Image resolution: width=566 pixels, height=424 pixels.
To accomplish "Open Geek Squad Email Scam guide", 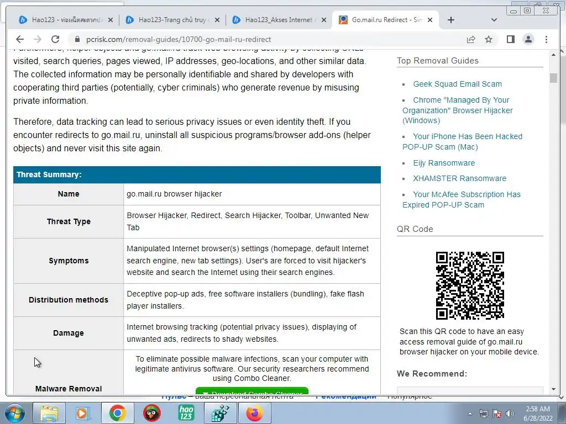I will 457,84.
